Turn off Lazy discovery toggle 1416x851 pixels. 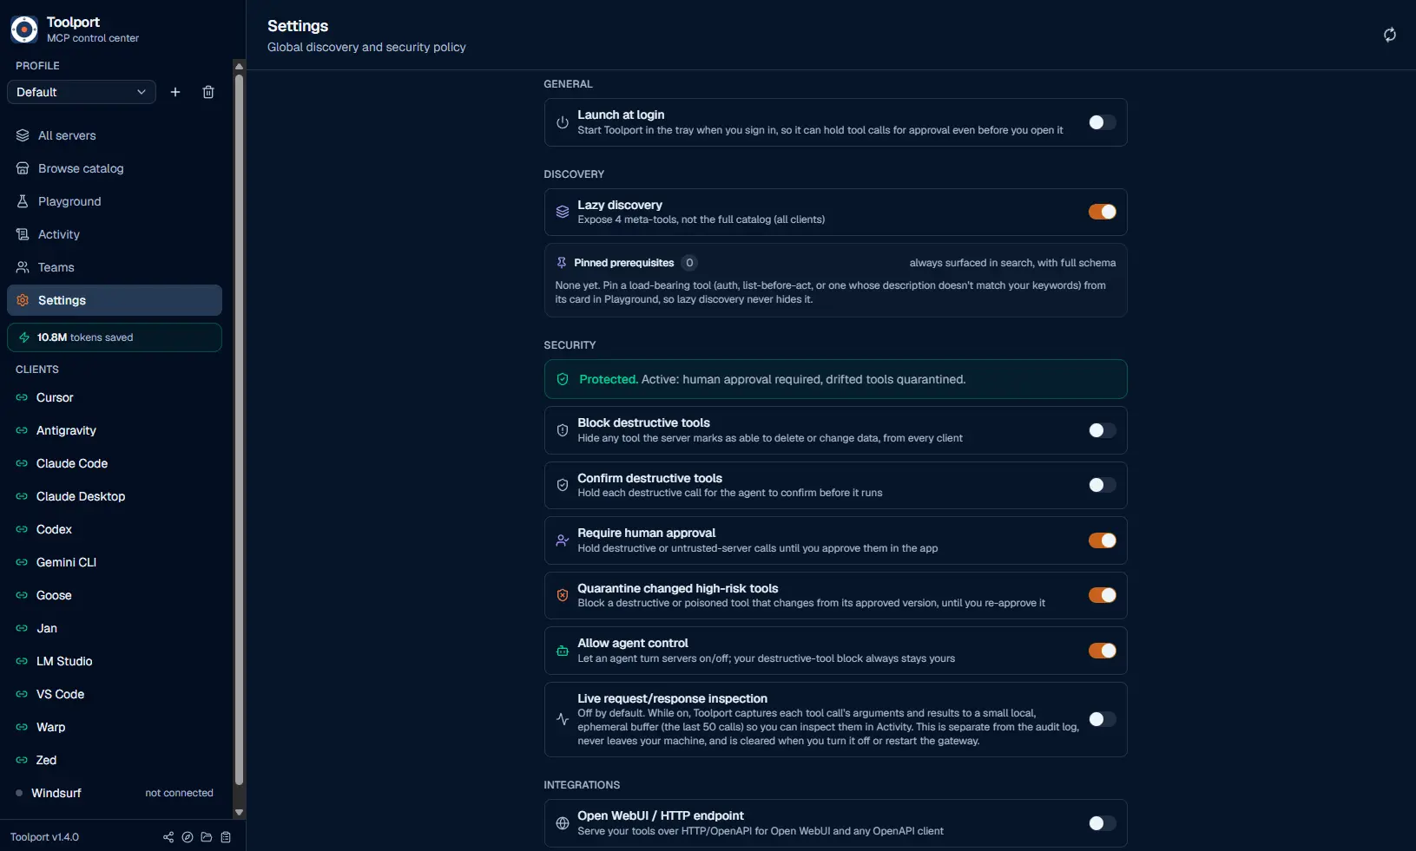tap(1103, 212)
